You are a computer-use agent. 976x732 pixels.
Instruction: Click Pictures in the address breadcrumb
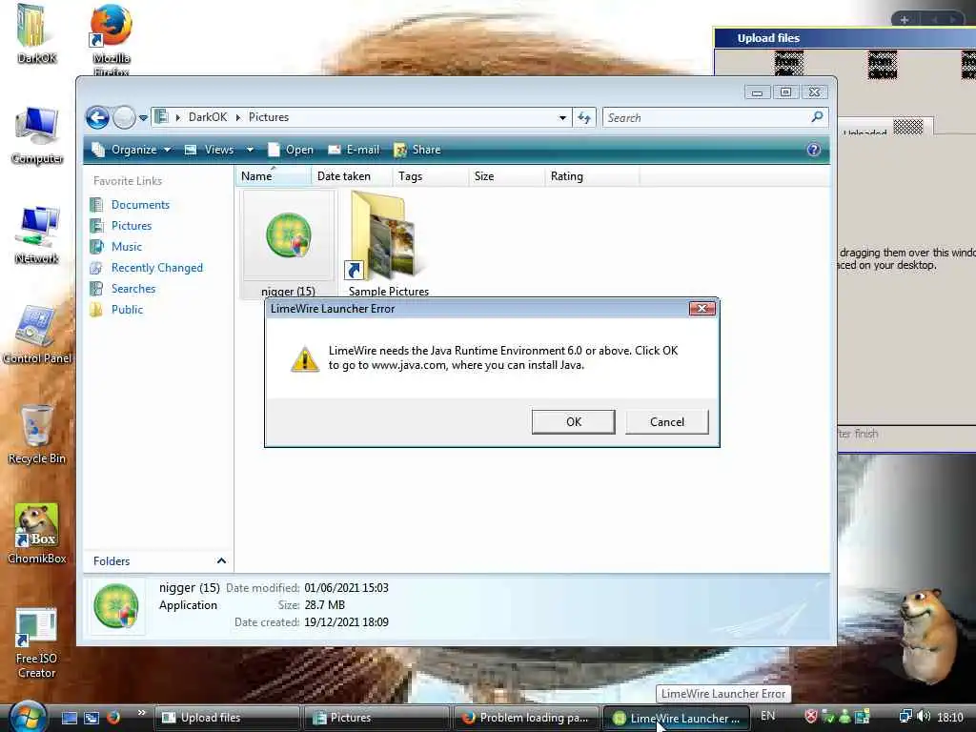[269, 117]
